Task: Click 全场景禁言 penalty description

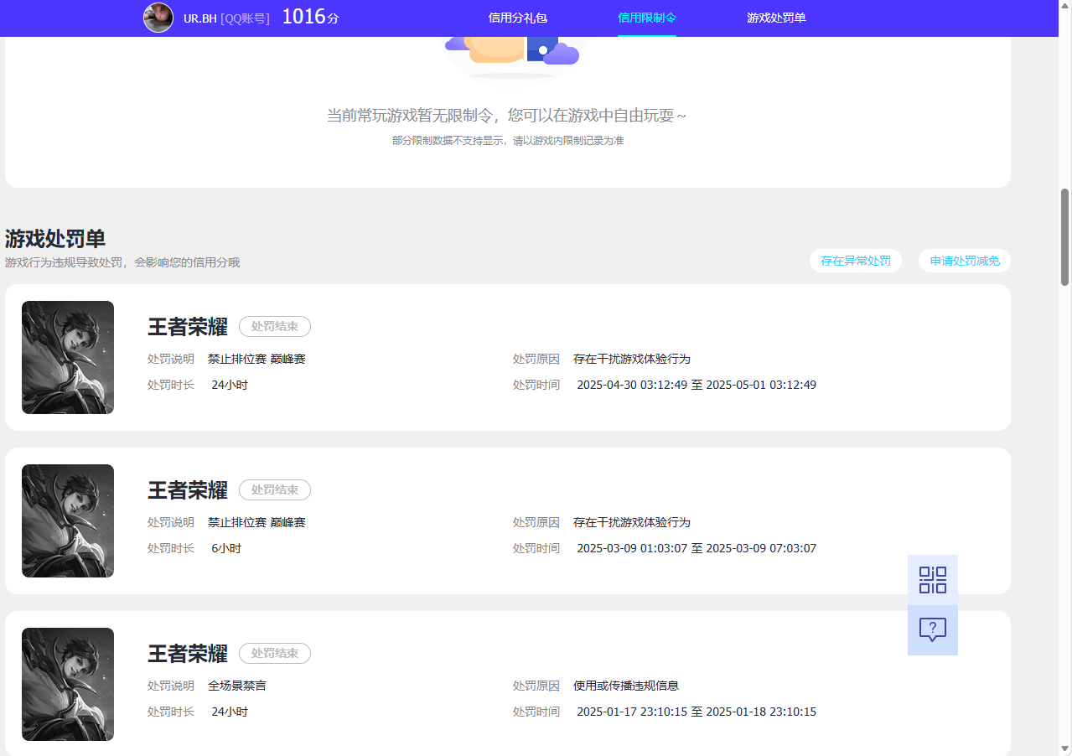Action: coord(237,686)
